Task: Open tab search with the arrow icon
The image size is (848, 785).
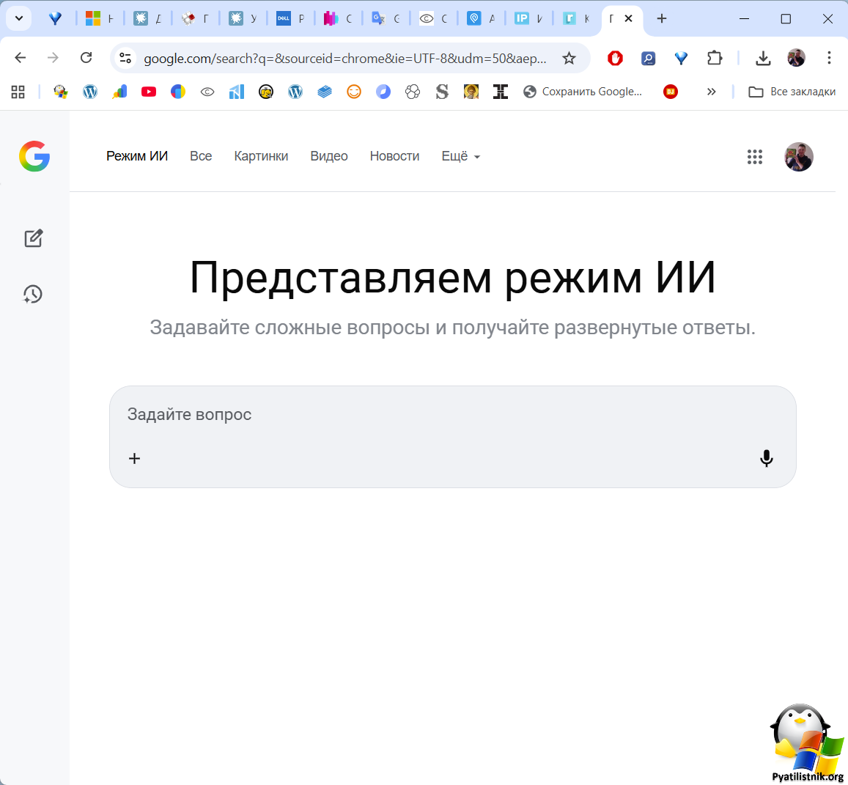Action: pos(18,18)
